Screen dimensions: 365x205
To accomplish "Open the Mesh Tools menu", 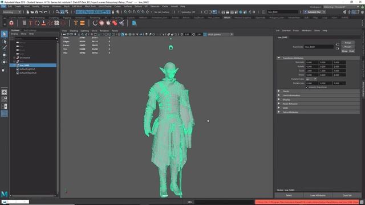I will click(x=90, y=6).
